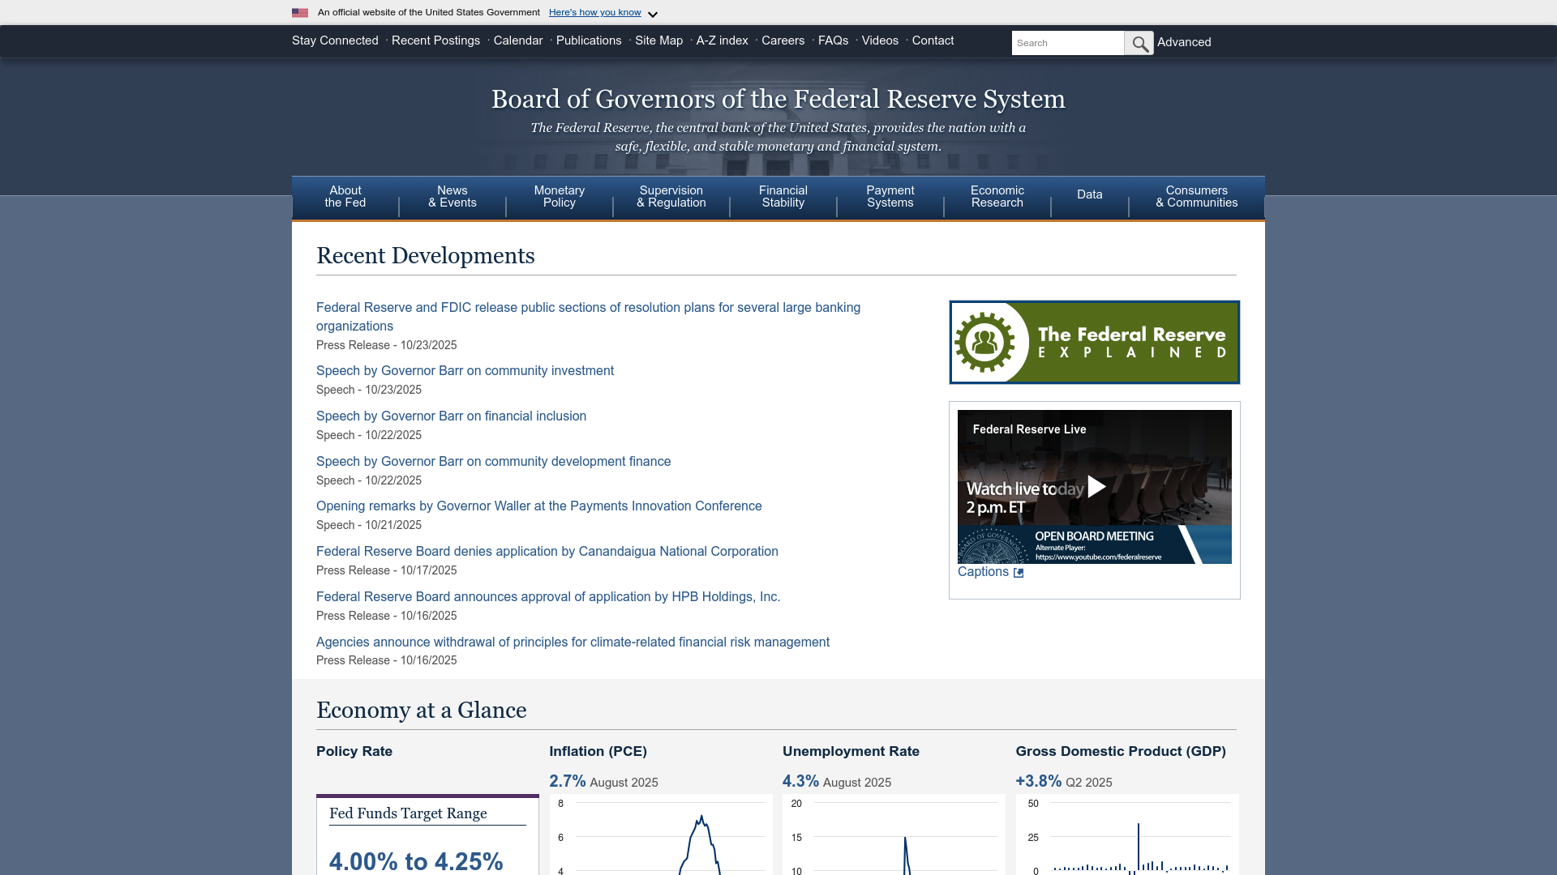
Task: Open Canandaigua National Corporation denial release
Action: click(547, 552)
